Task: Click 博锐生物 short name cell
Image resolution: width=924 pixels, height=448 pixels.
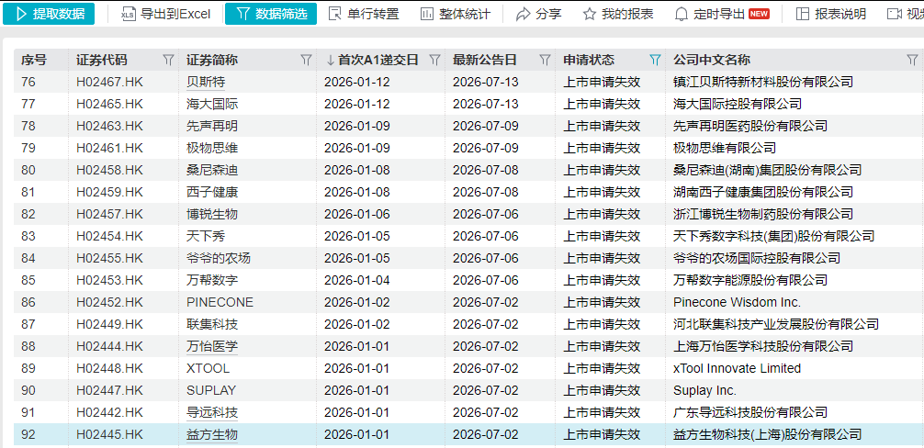Action: [212, 214]
